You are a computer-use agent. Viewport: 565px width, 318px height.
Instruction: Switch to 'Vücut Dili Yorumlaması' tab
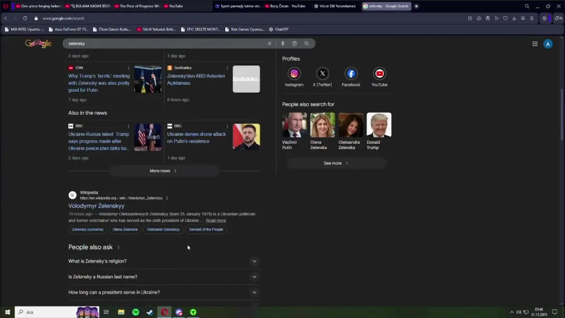point(335,6)
